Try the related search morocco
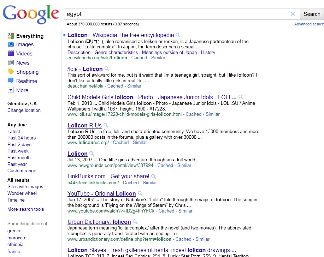 tap(16, 238)
